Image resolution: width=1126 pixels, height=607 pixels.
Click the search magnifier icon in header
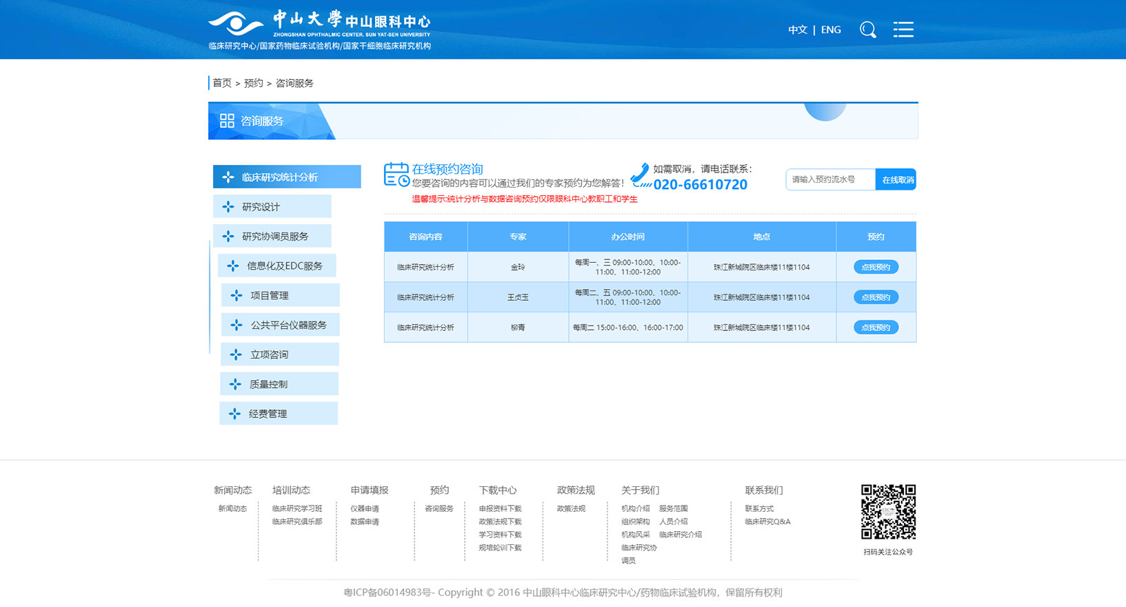click(867, 30)
